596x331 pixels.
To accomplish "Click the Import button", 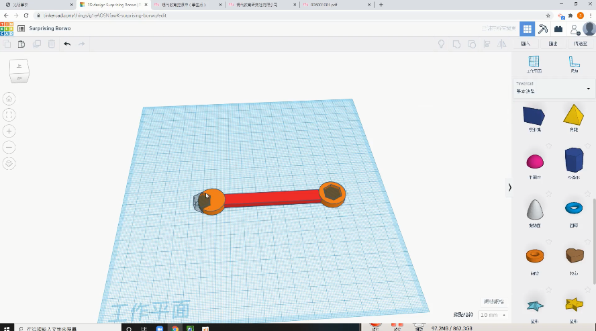I will [x=526, y=44].
